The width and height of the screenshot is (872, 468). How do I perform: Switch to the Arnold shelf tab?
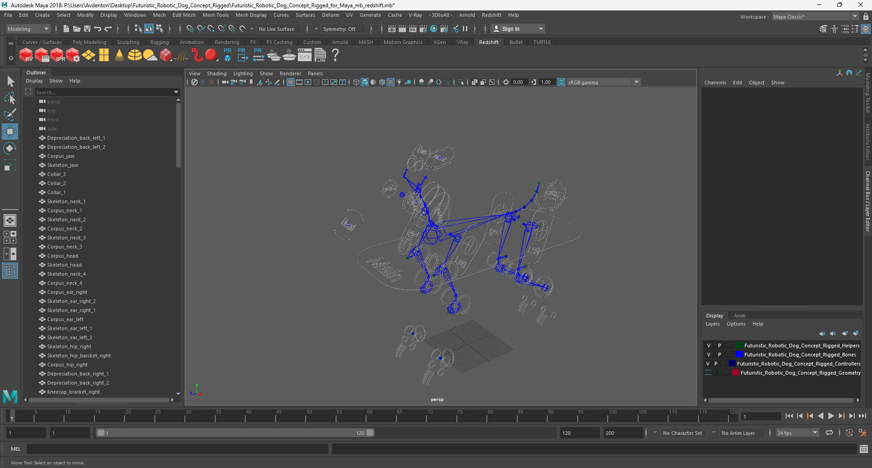click(340, 42)
